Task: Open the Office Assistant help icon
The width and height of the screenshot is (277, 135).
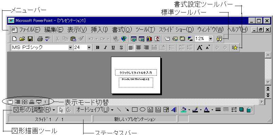Action: (219, 39)
